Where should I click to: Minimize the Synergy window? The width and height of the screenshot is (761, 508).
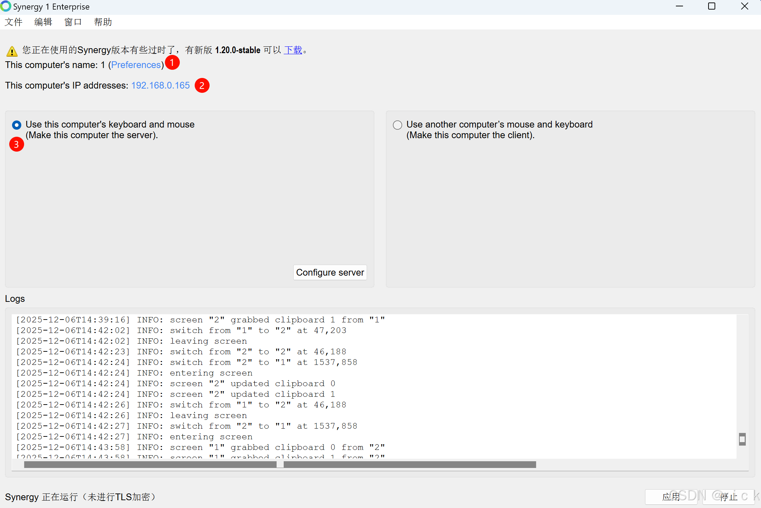pos(679,6)
